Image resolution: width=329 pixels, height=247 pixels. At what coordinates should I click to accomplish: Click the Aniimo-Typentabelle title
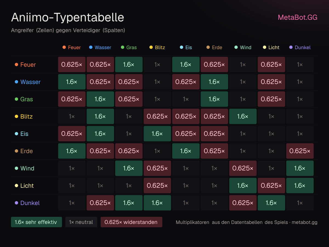[x=67, y=18]
